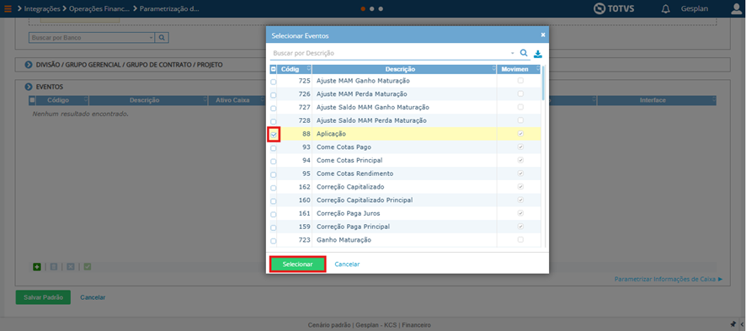Open the hamburger main menu
Screen dimensions: 746x331
coord(8,8)
